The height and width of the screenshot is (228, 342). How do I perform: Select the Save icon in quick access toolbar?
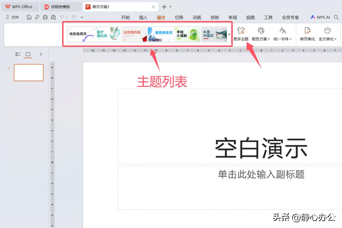pos(29,17)
